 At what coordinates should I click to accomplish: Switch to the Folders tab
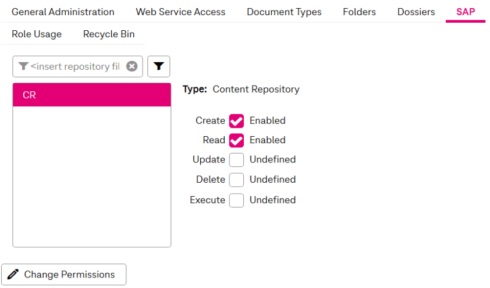point(359,12)
